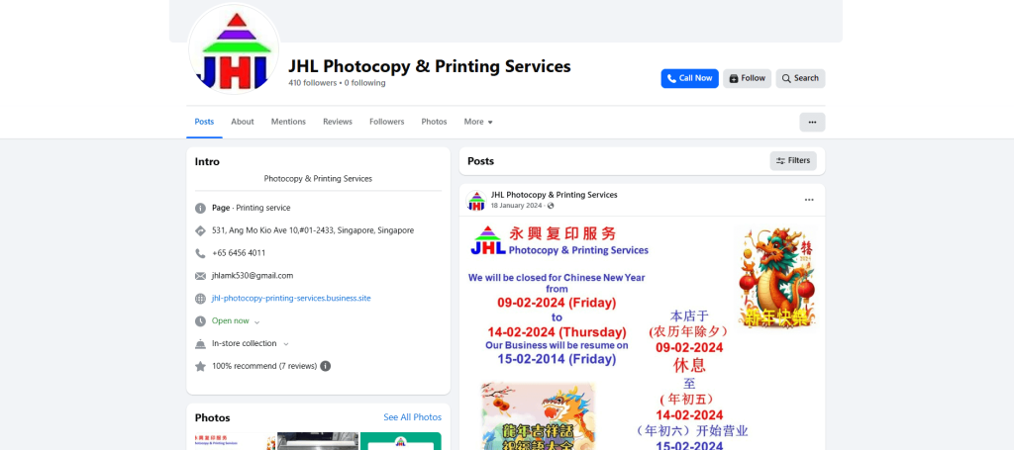Open post author name JHL Photocopy & Printing Services
Image resolution: width=1014 pixels, height=450 pixels.
(x=554, y=194)
